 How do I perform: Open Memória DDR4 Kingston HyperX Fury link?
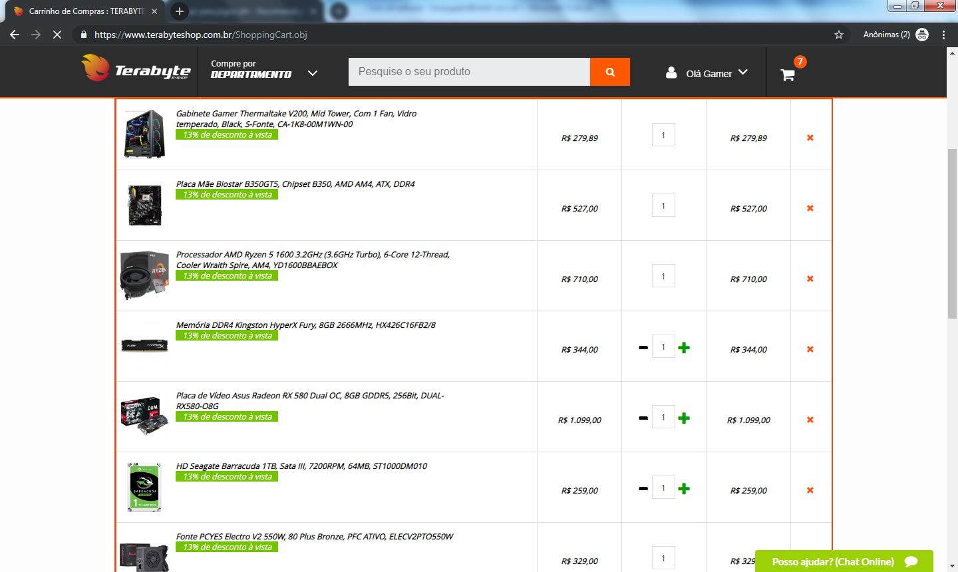coord(306,325)
